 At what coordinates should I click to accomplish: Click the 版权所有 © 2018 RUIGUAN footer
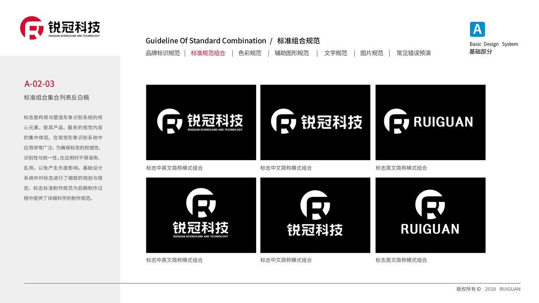click(x=488, y=289)
